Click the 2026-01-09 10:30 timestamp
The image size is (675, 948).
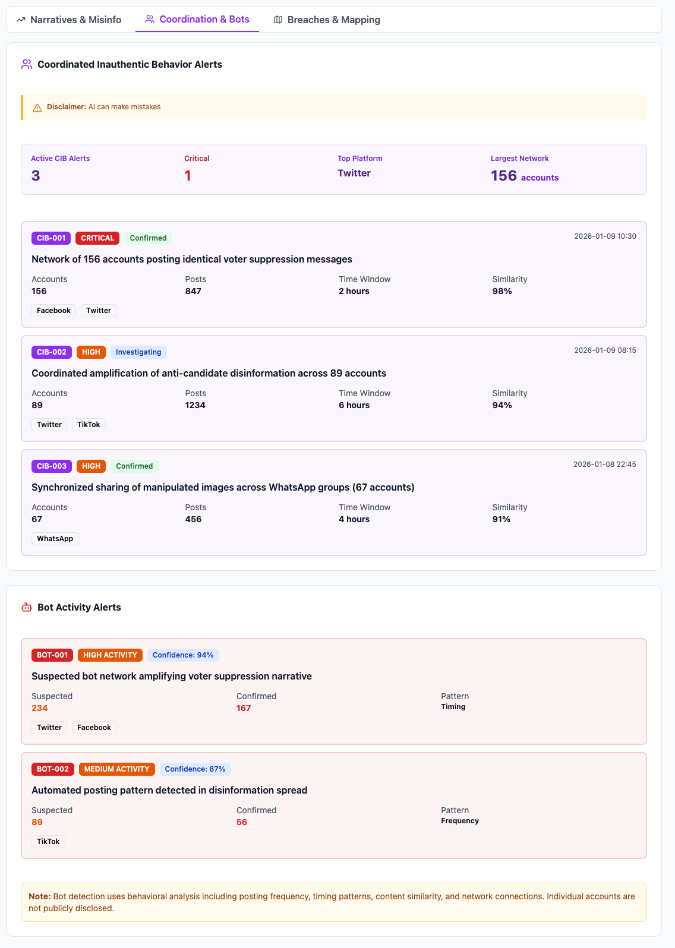[x=605, y=236]
